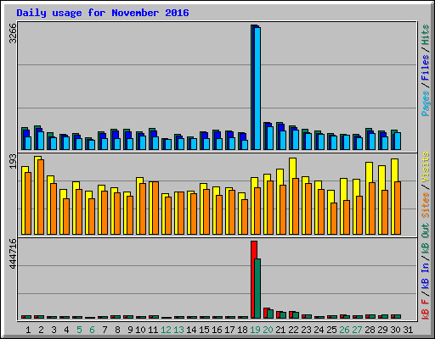Viewport: 435px width, 339px height.
Task: Click green day 26 on the x-axis
Action: [x=344, y=330]
